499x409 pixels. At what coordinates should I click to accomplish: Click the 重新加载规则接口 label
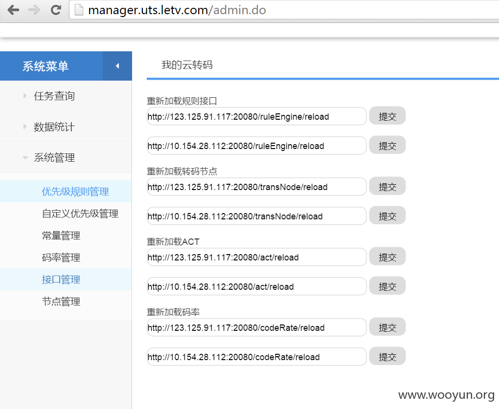pyautogui.click(x=182, y=101)
